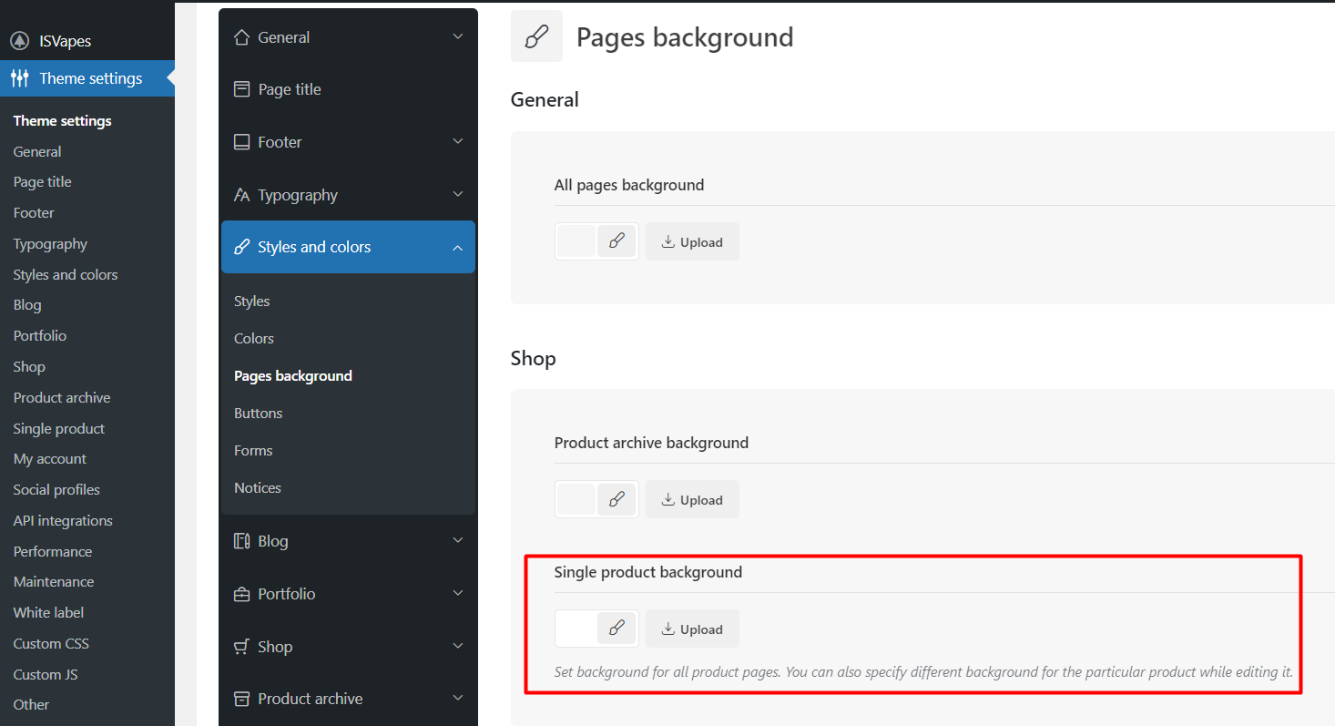Open Maintenance in admin sidebar
Viewport: 1335px width, 726px height.
point(54,582)
